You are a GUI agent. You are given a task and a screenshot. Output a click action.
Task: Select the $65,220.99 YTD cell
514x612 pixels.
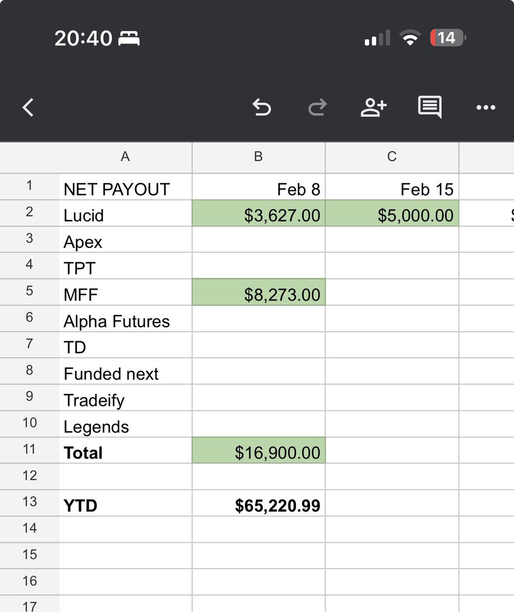[259, 503]
